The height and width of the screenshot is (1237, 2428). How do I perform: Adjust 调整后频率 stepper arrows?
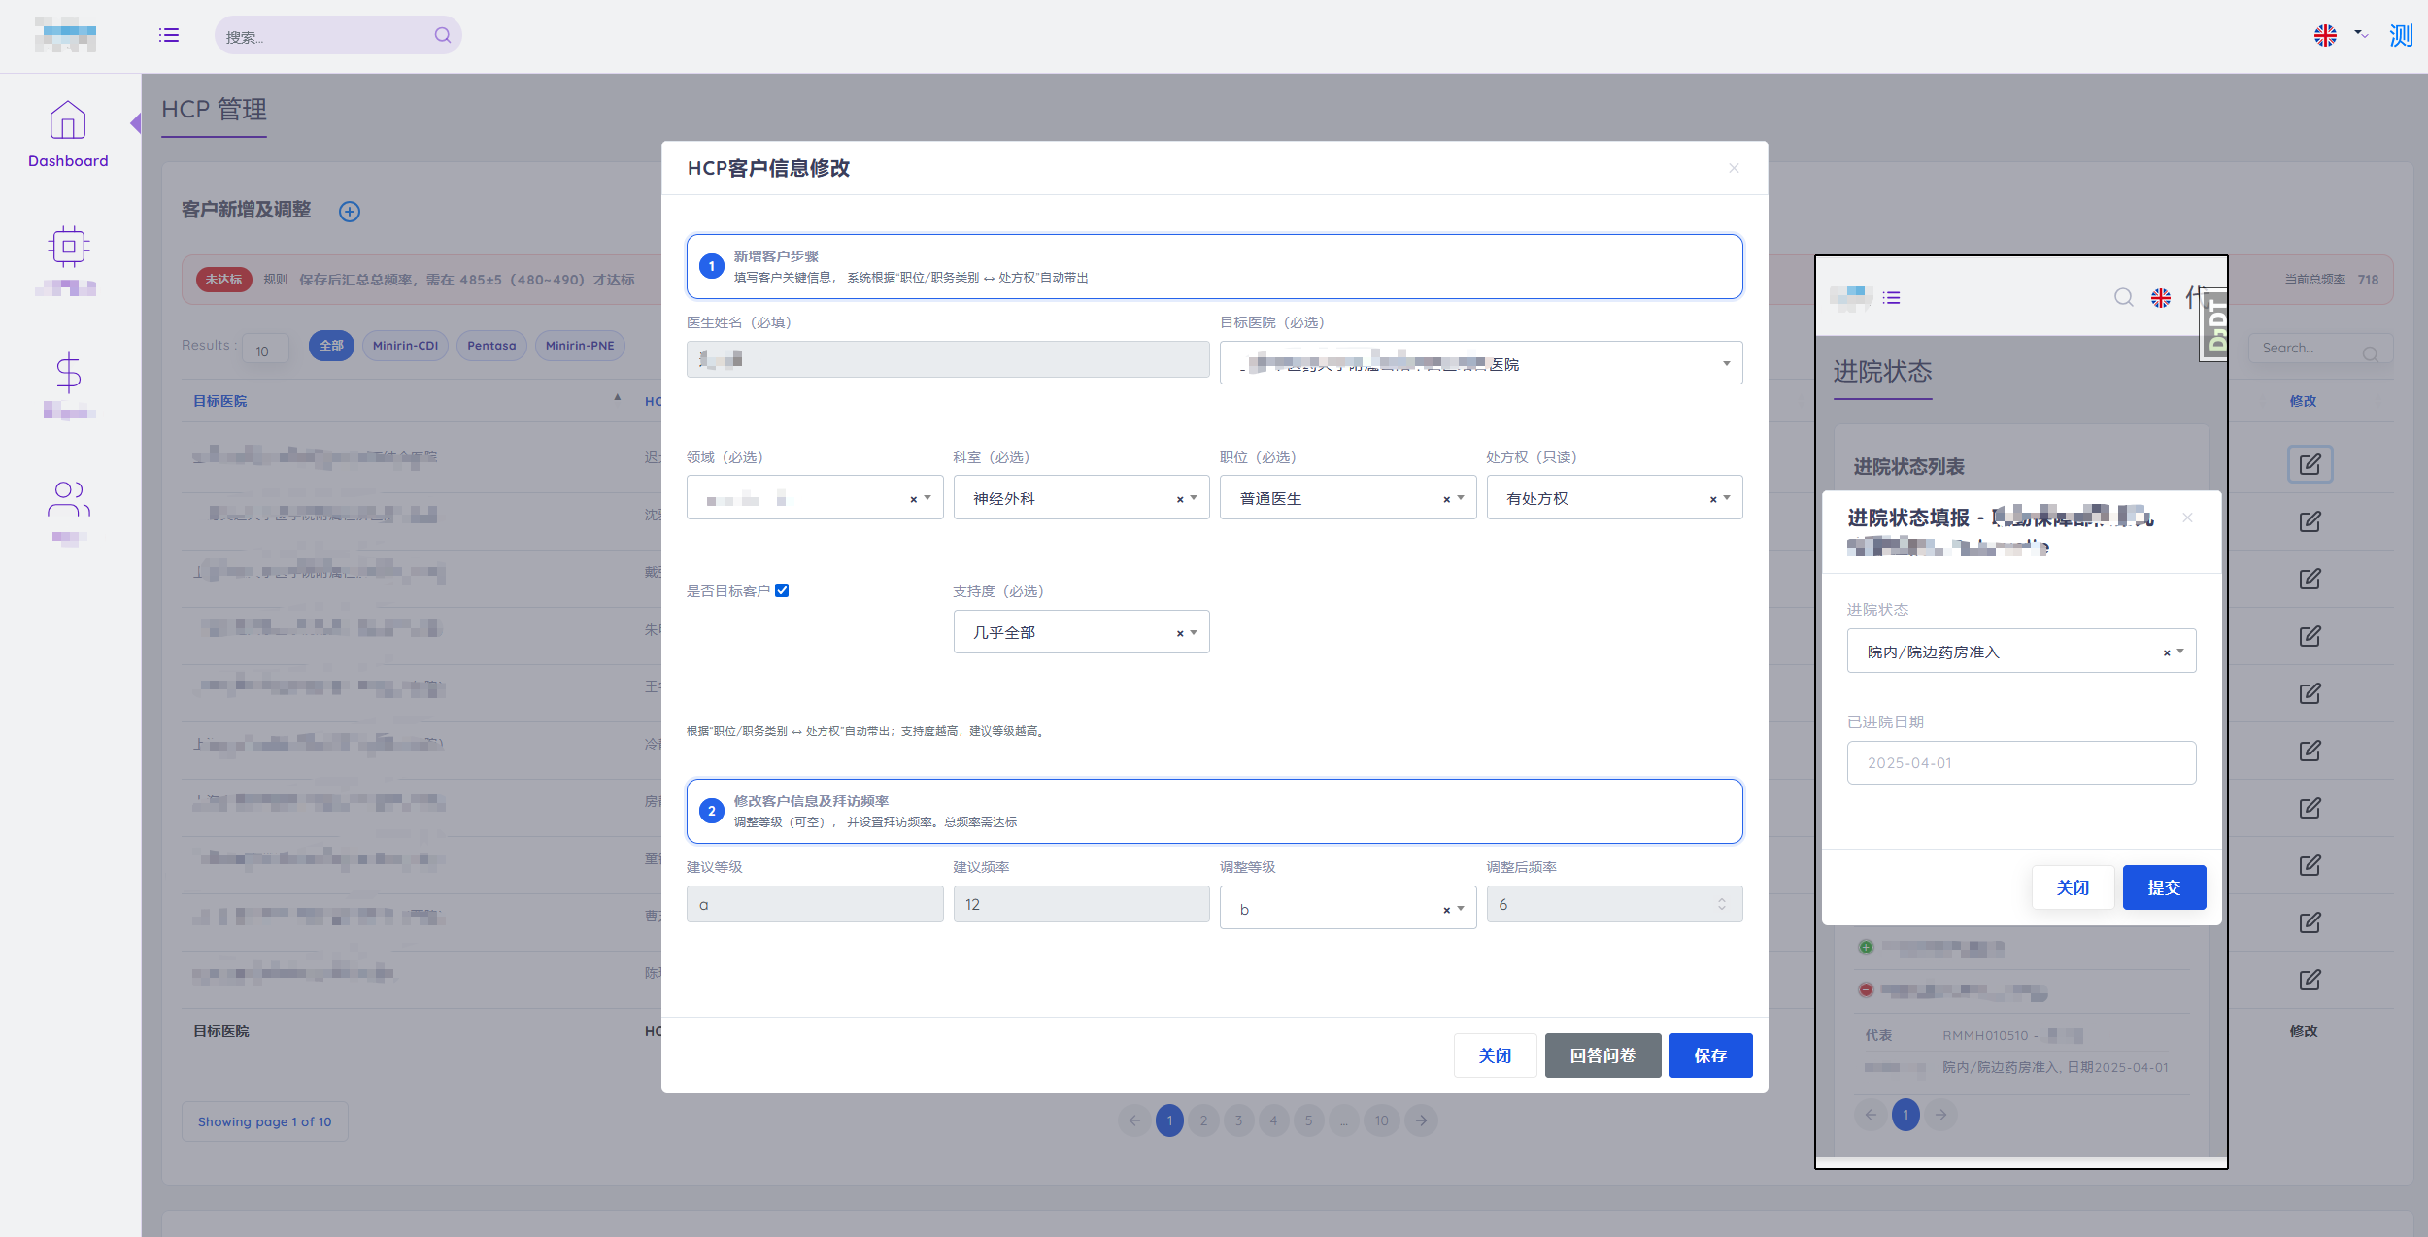point(1722,904)
